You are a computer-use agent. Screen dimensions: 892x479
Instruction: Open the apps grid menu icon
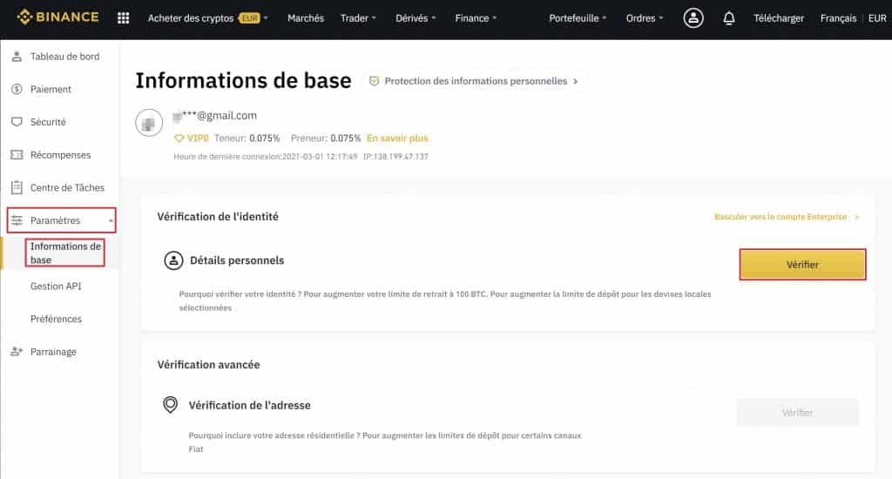pos(123,18)
